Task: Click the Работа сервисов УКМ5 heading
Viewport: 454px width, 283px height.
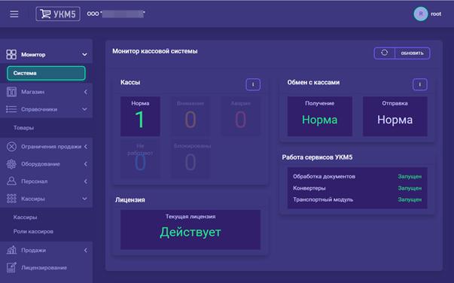Action: [317, 157]
